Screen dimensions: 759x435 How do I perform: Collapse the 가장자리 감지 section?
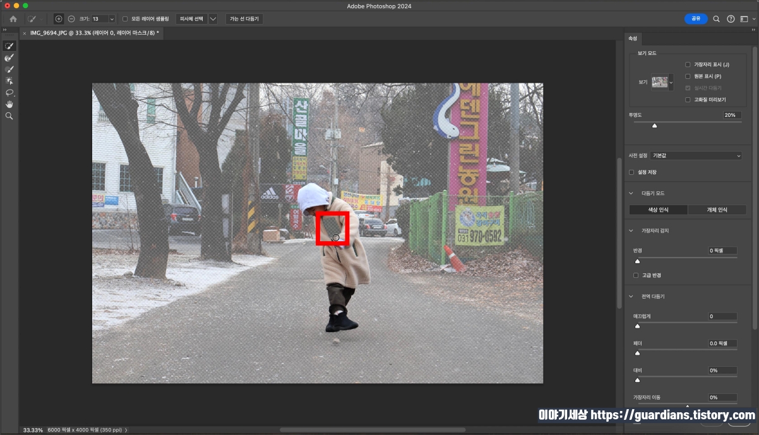coord(631,230)
